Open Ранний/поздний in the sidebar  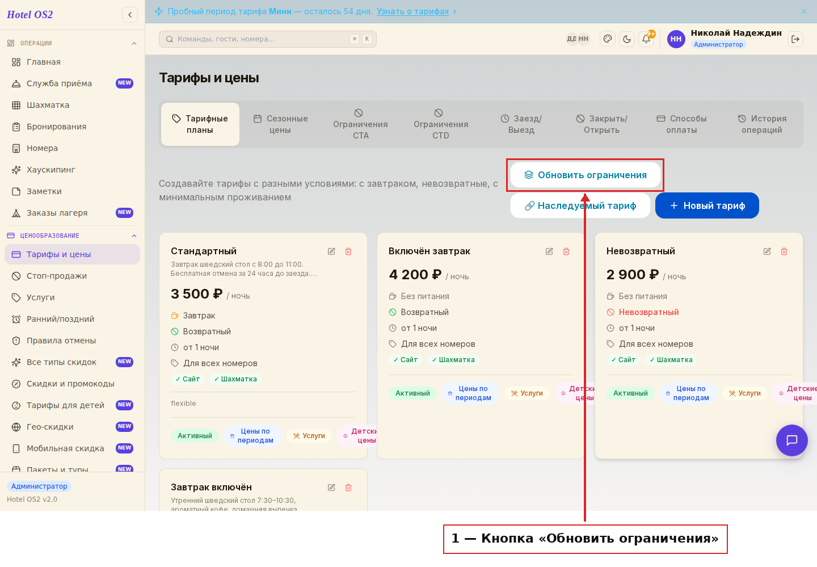tap(72, 319)
